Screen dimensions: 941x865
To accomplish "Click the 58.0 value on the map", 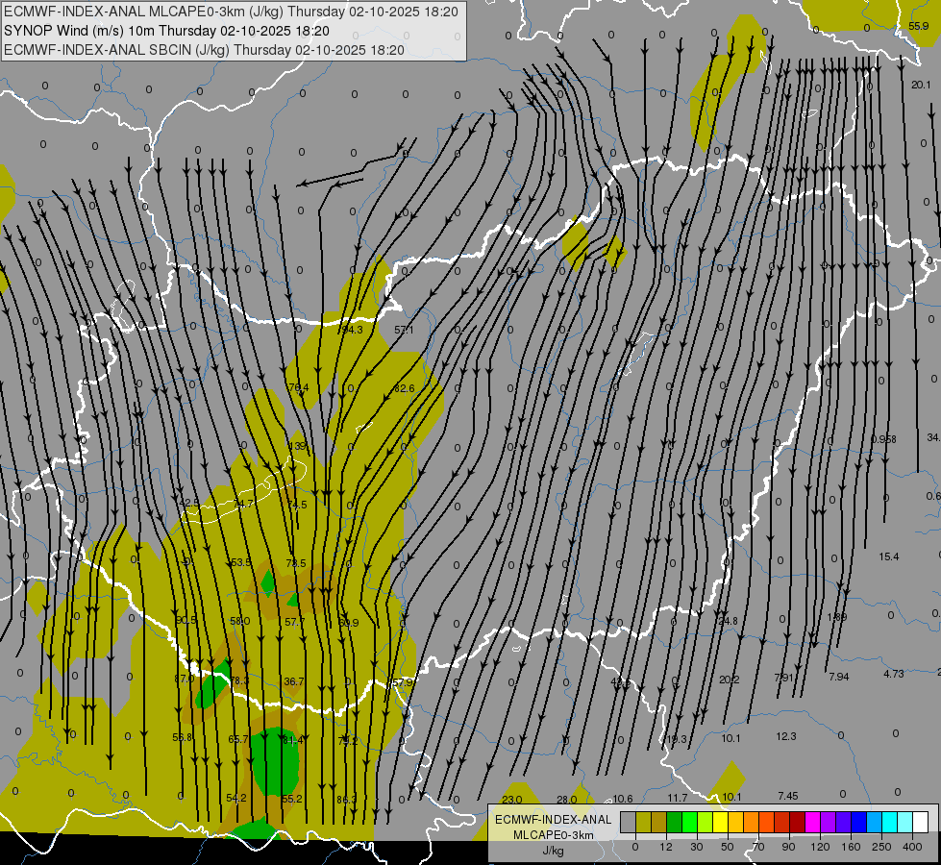I will point(240,621).
